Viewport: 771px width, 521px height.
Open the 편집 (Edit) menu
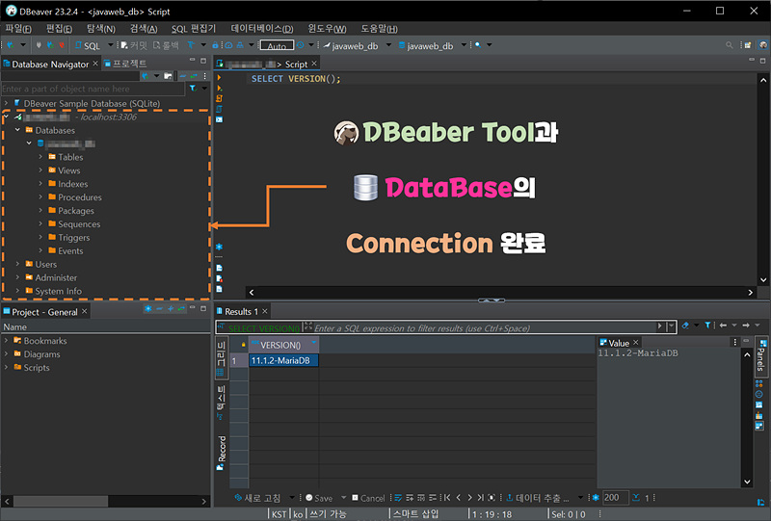point(59,29)
